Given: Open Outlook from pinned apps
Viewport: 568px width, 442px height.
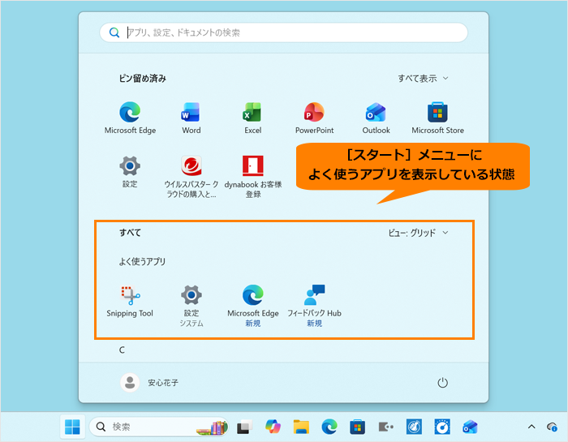Looking at the screenshot, I should [376, 118].
